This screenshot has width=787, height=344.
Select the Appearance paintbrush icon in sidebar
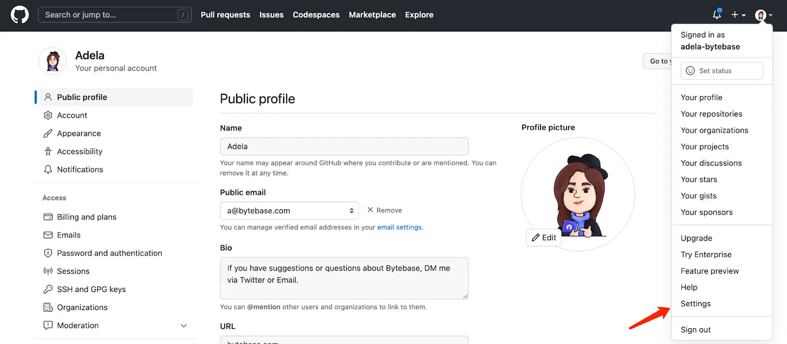pyautogui.click(x=48, y=133)
